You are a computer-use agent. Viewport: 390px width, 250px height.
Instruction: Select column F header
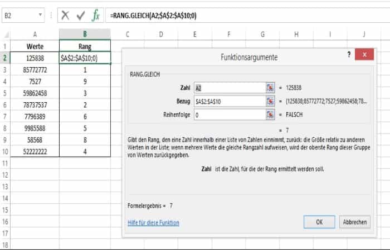pos(228,34)
